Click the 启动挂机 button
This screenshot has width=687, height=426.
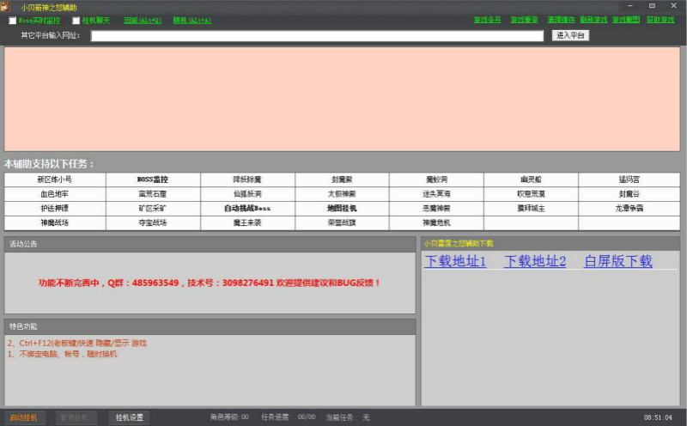coord(23,417)
